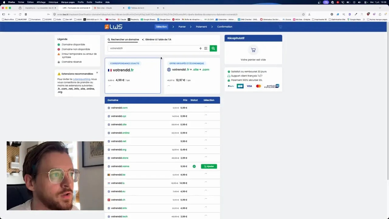Open the DNS Checker bookmark
Image resolution: width=389 pixels, height=219 pixels.
tap(248, 19)
